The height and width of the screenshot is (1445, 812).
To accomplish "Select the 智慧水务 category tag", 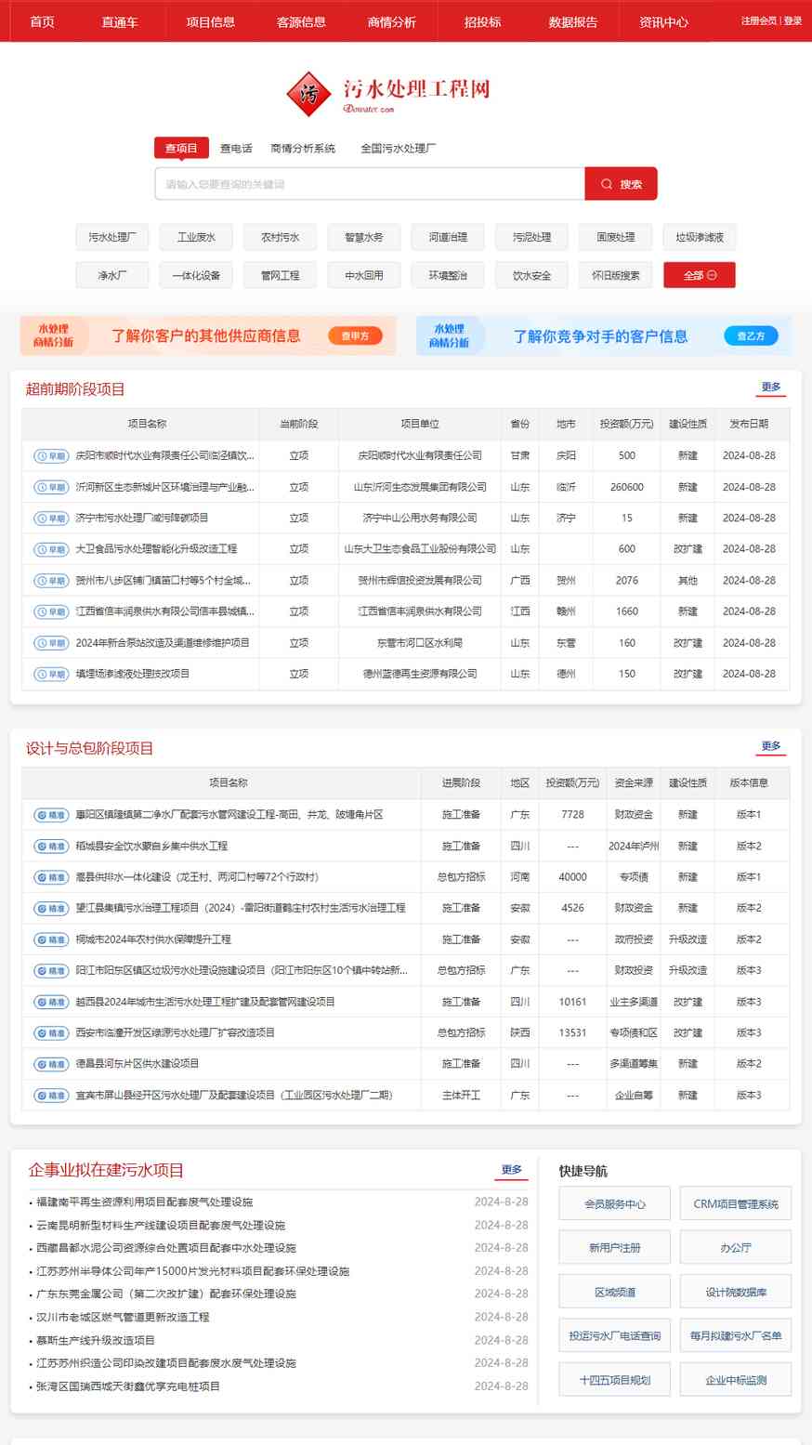I will pos(364,237).
